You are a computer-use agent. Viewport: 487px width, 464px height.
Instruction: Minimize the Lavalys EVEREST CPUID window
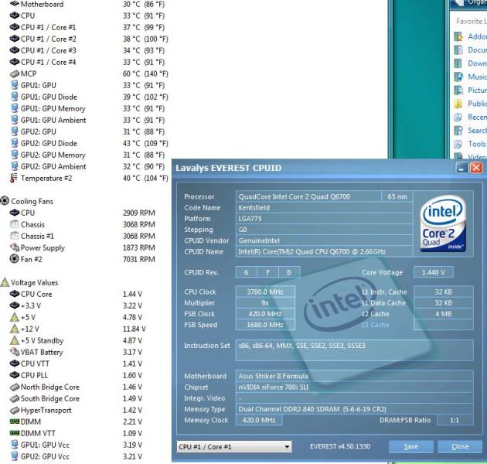tap(461, 168)
